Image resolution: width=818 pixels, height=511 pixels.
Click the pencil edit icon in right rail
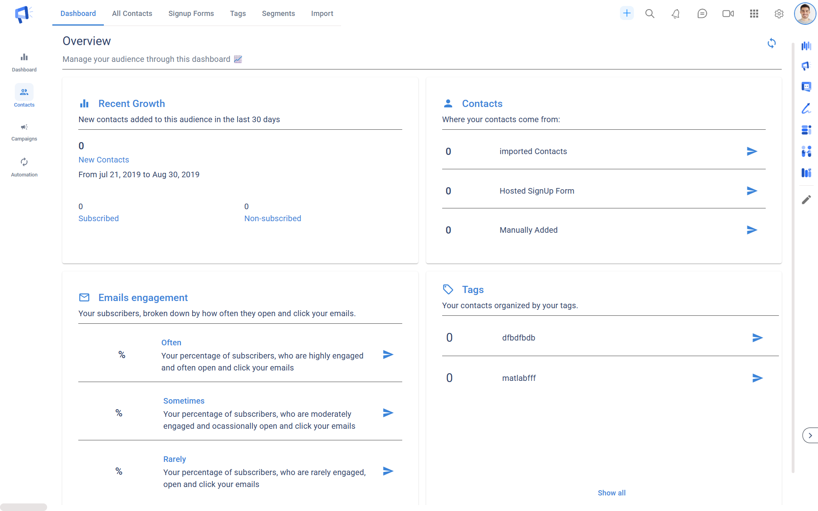click(806, 200)
